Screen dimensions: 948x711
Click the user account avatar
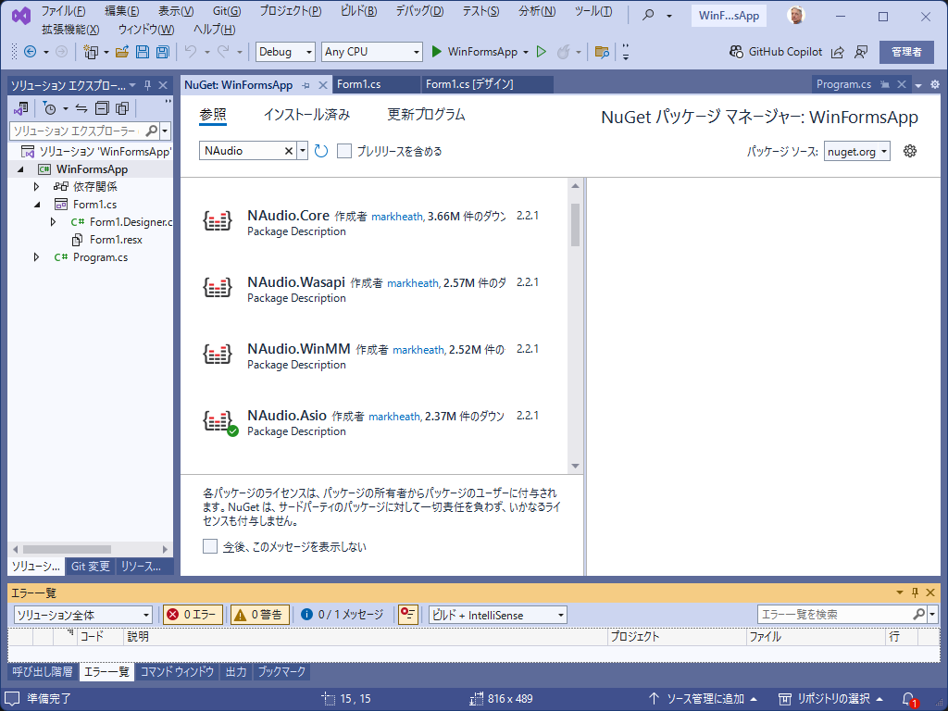click(x=796, y=16)
